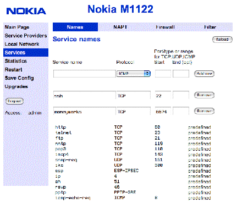
Task: Click the Service names heading
Action: 76,39
